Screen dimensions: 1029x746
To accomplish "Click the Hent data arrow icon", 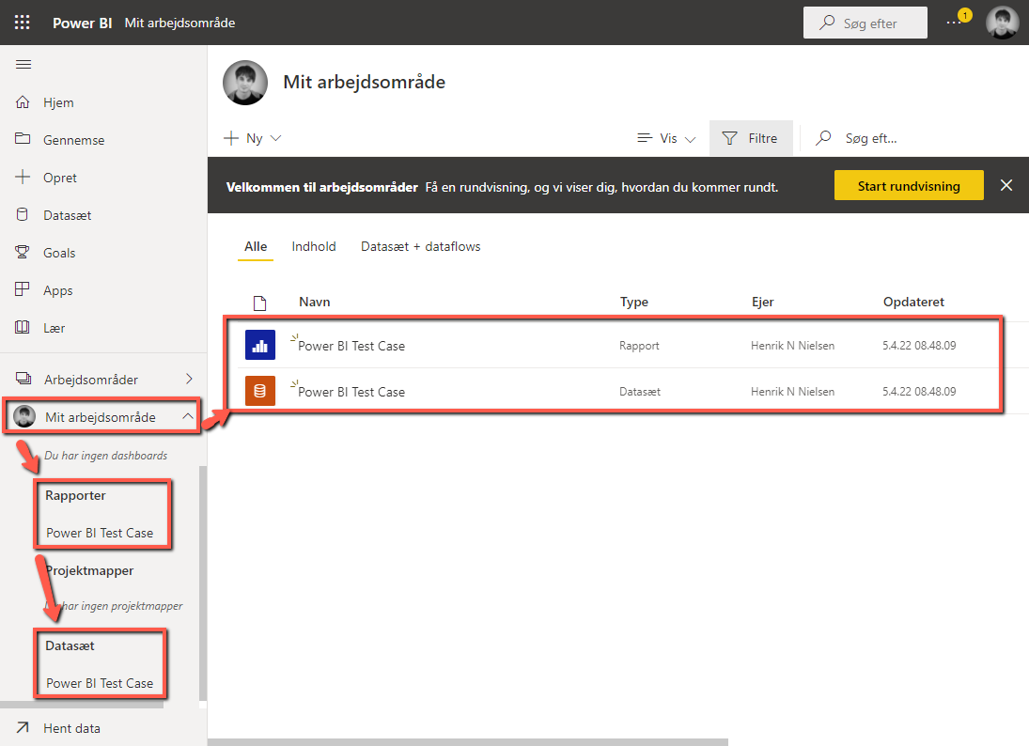I will (x=23, y=727).
